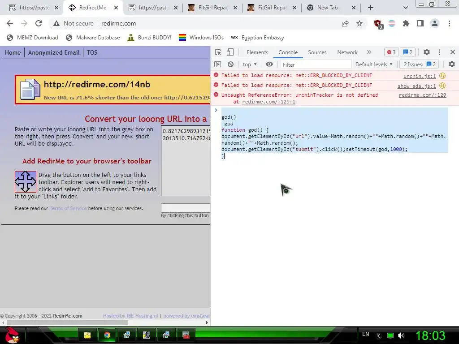Click the browser Forward arrow
This screenshot has height=344, width=459.
(24, 23)
